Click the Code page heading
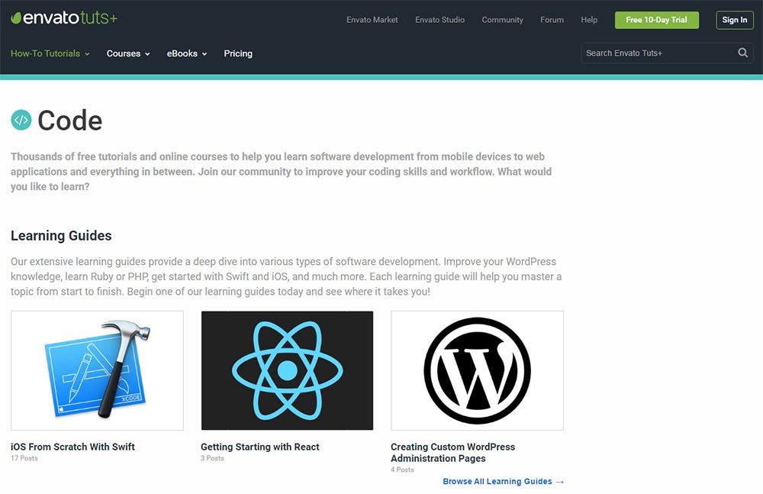This screenshot has width=763, height=494. [x=69, y=121]
